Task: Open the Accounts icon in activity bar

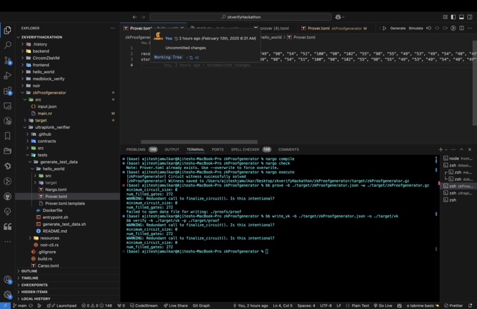Action: coord(8,279)
